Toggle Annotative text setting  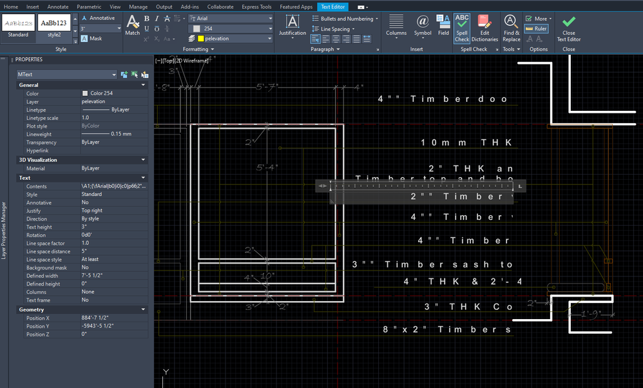(98, 18)
